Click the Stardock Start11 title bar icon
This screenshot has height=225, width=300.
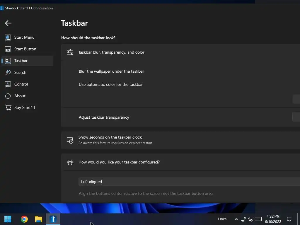pyautogui.click(x=2, y=8)
